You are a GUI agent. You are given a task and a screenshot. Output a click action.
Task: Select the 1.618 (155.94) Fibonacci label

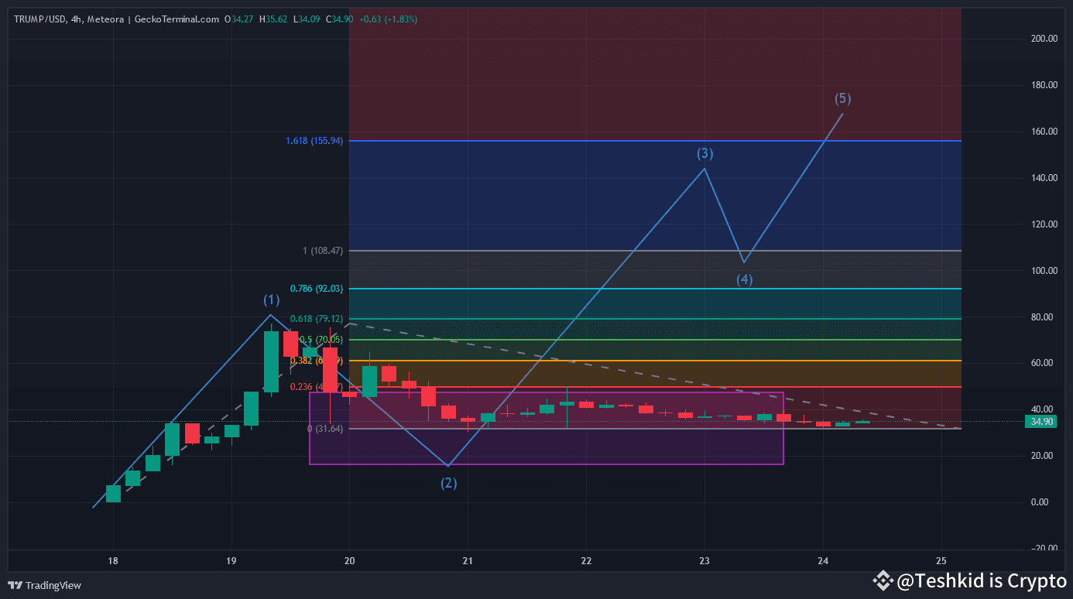click(x=314, y=141)
